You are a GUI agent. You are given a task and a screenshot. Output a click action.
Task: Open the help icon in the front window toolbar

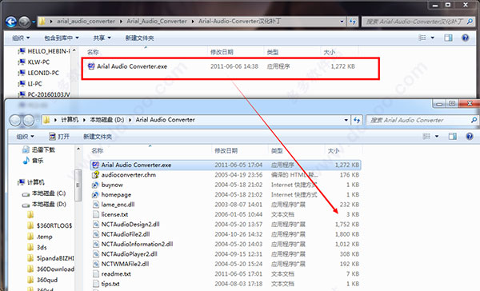tap(470, 136)
